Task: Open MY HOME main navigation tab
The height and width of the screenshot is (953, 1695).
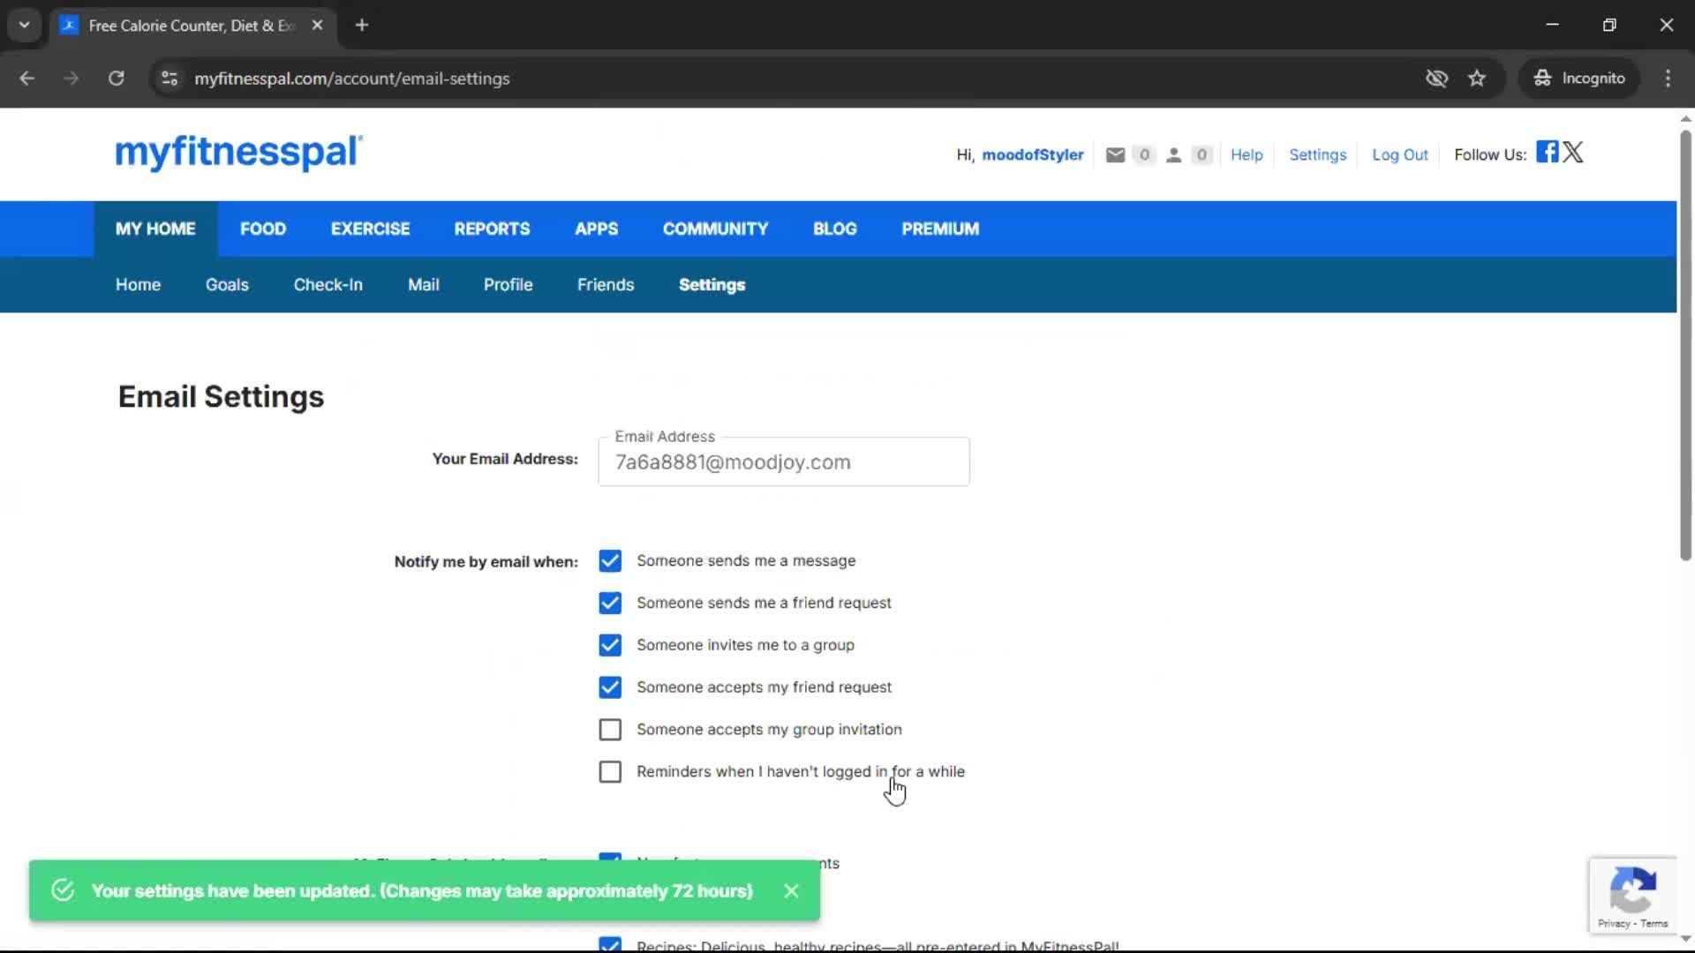Action: 155,229
